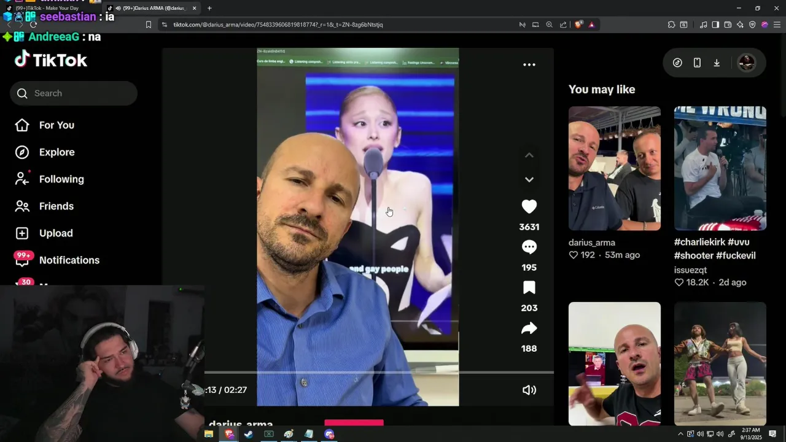Click the phone app icon at top right

click(x=697, y=63)
